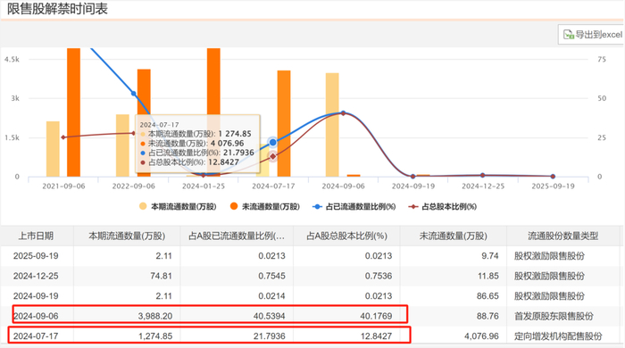Click the 流通股份数量类型 column header
Image resolution: width=625 pixels, height=348 pixels.
[x=563, y=236]
